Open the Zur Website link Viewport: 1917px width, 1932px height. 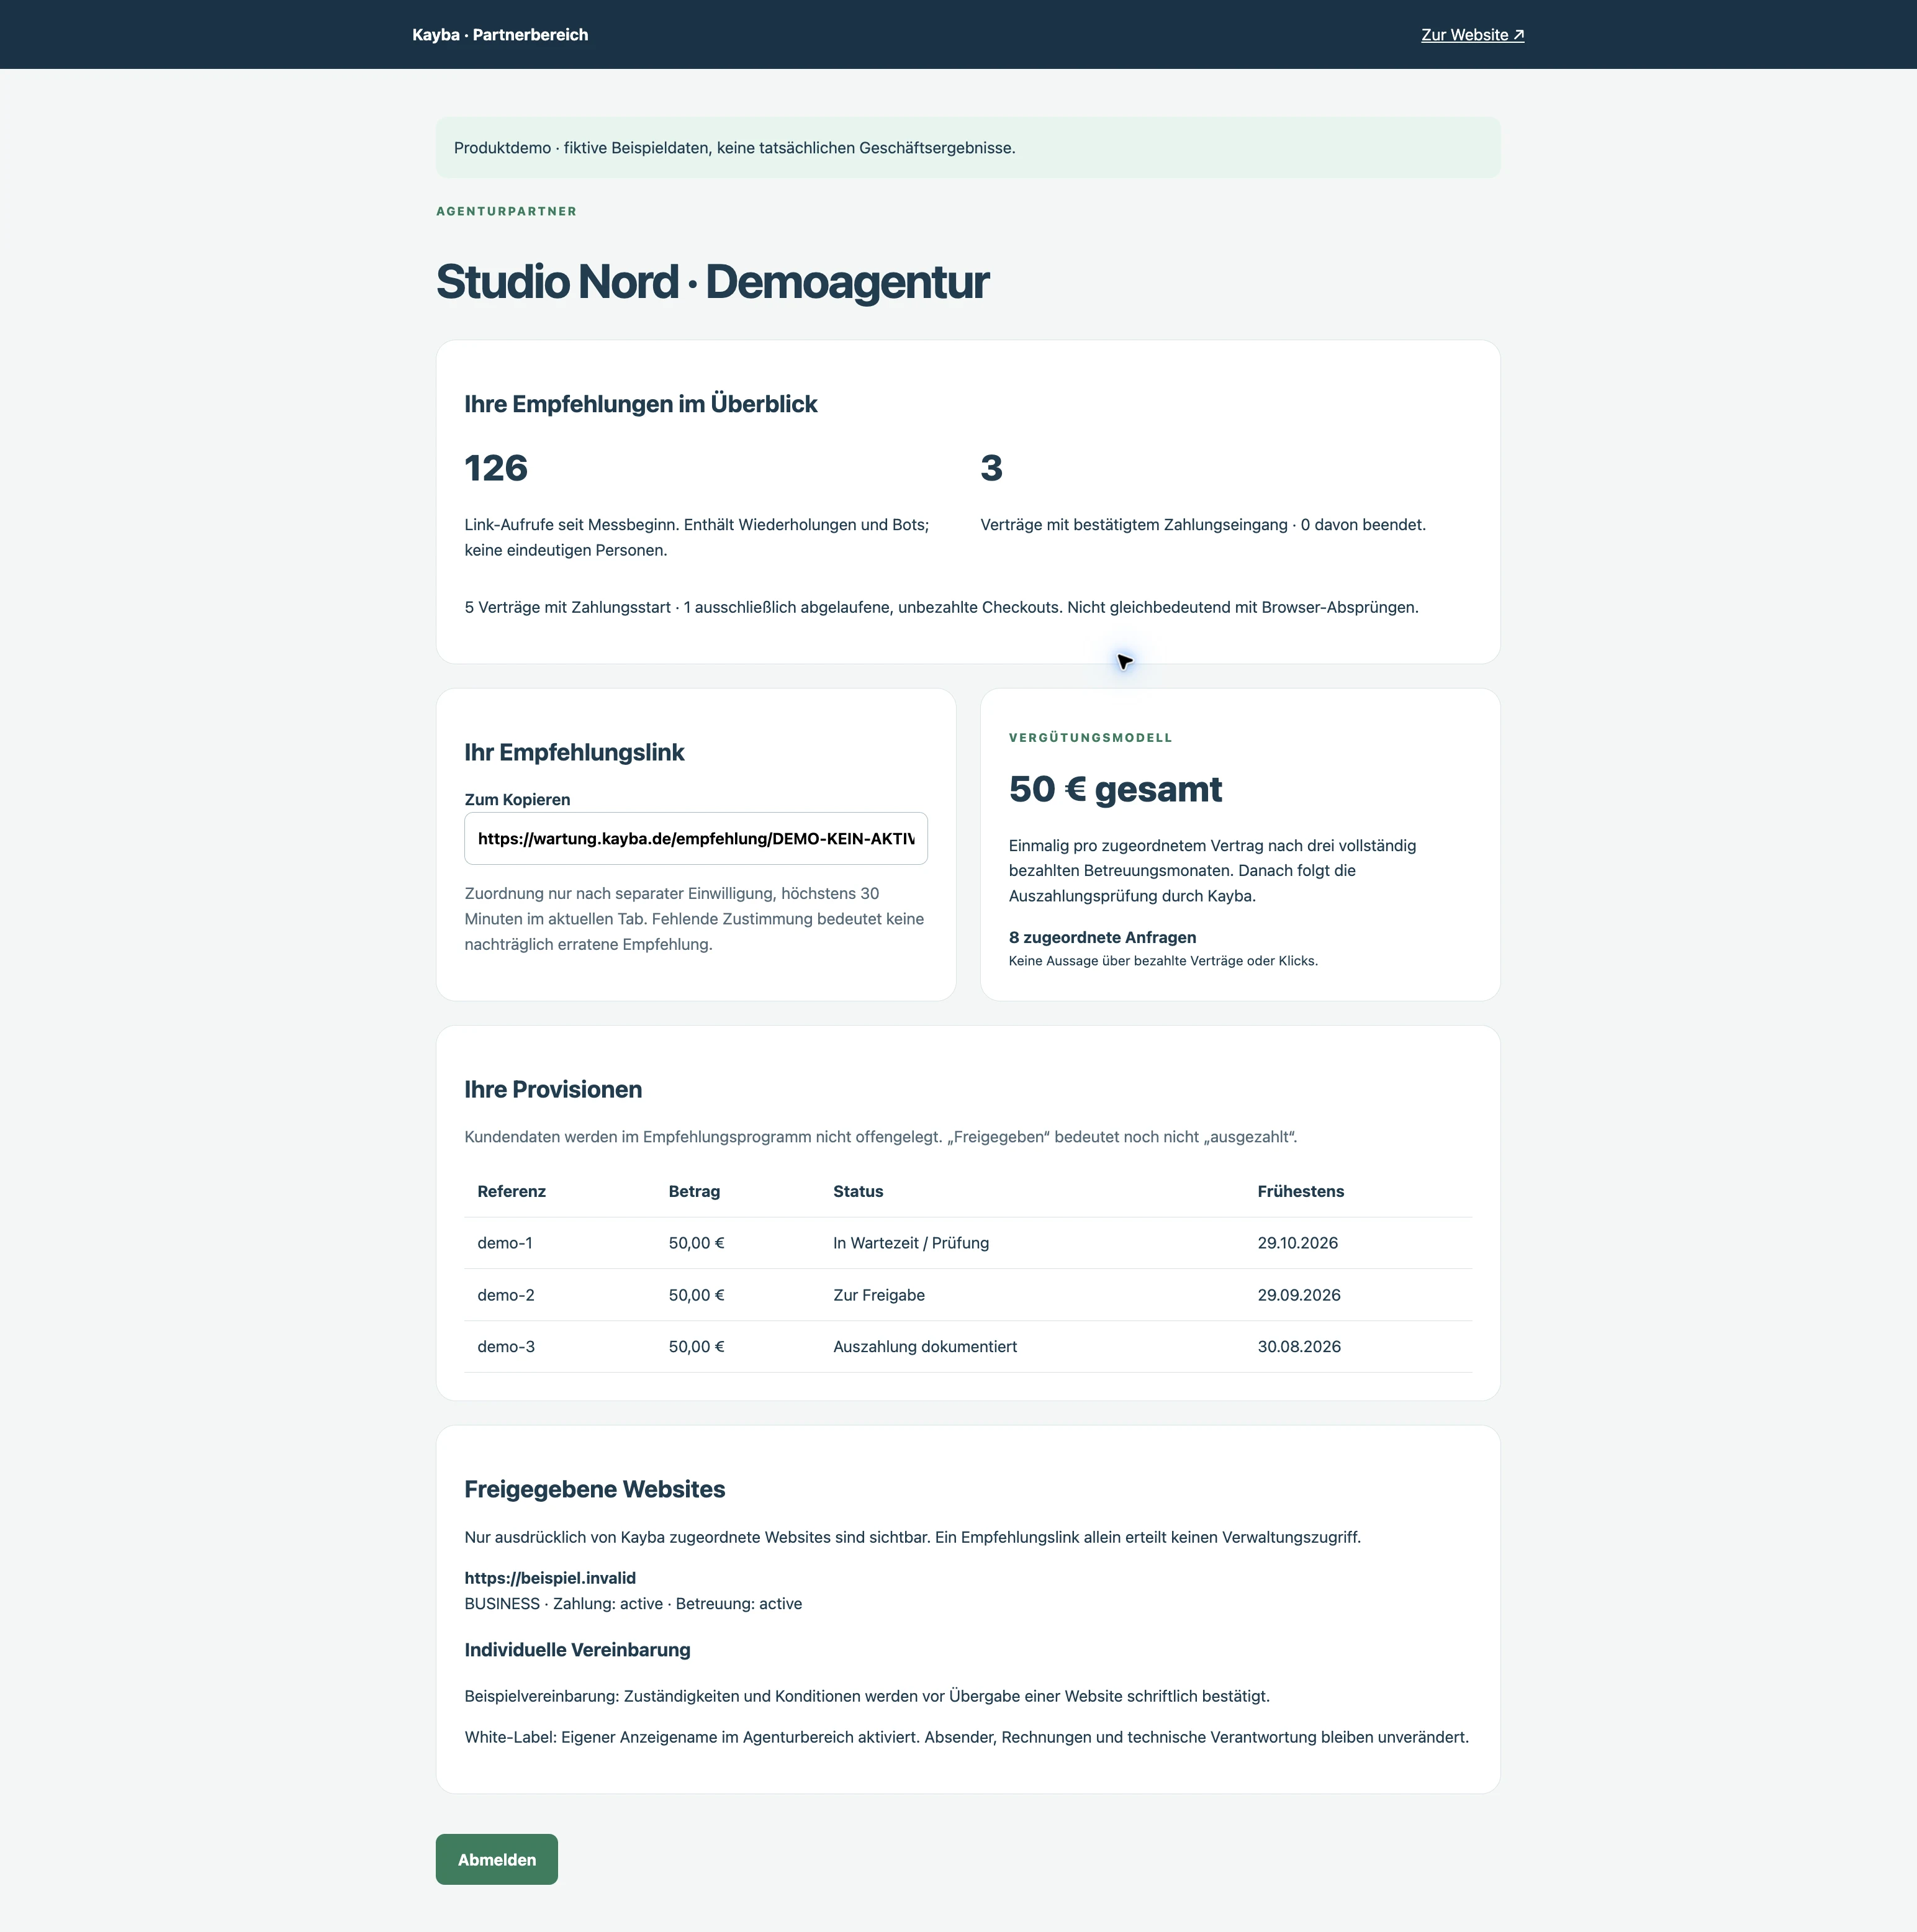click(1472, 35)
